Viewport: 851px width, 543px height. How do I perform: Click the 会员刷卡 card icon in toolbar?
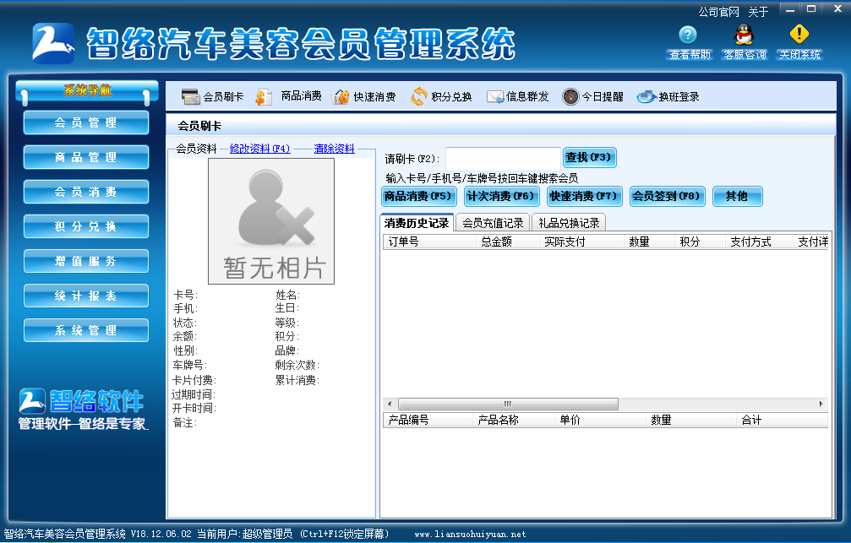[x=190, y=96]
